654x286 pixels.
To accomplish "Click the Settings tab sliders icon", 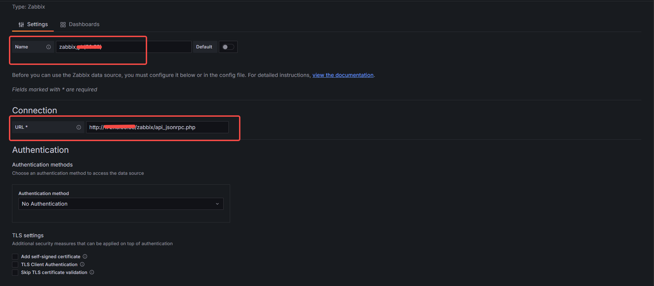I will tap(21, 25).
